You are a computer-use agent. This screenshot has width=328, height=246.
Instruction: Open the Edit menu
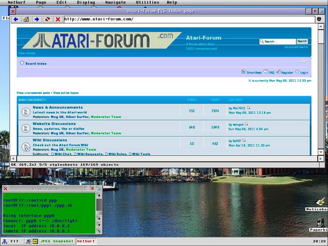(61, 3)
